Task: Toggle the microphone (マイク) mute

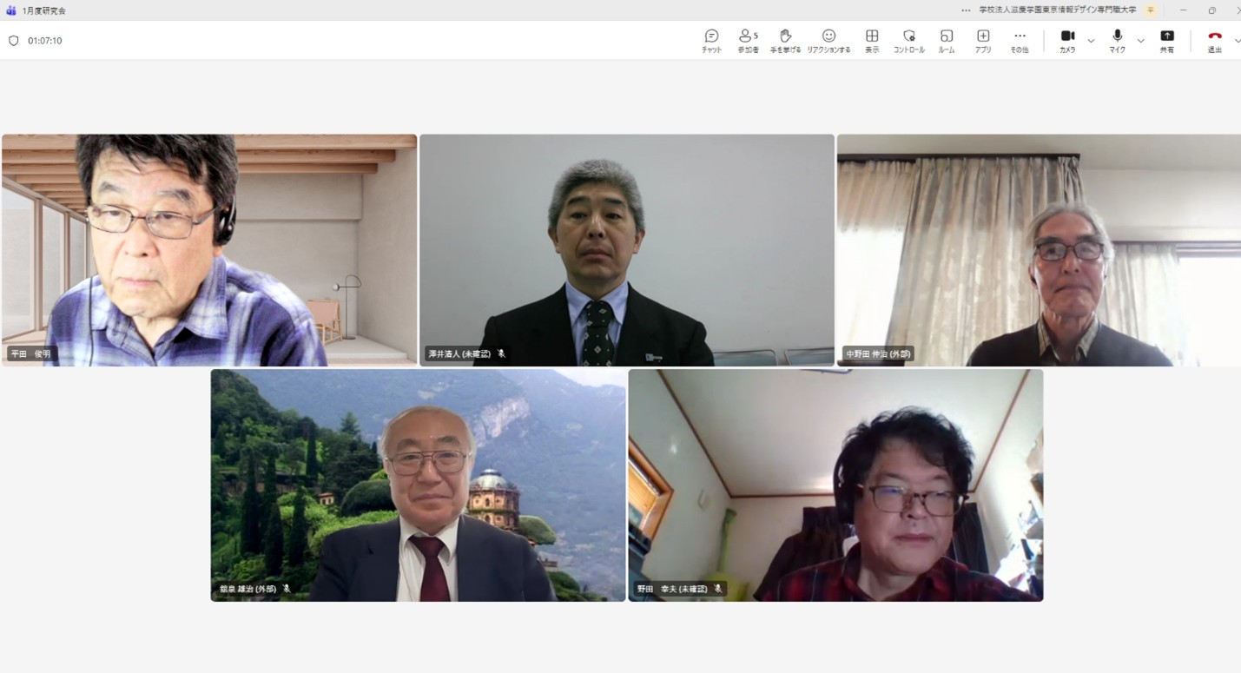Action: pyautogui.click(x=1117, y=40)
